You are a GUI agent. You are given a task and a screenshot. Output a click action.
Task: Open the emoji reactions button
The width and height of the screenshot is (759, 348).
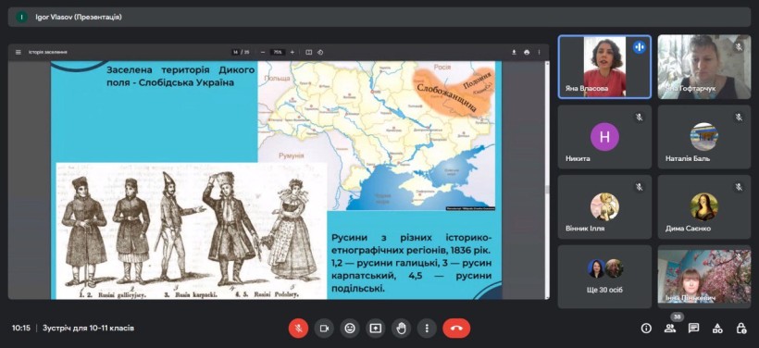click(350, 329)
